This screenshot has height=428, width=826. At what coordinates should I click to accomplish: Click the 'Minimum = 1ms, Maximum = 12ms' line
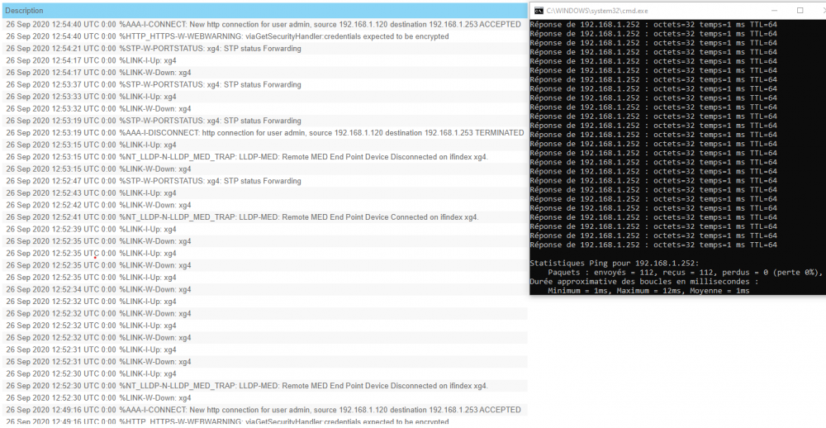tap(648, 291)
